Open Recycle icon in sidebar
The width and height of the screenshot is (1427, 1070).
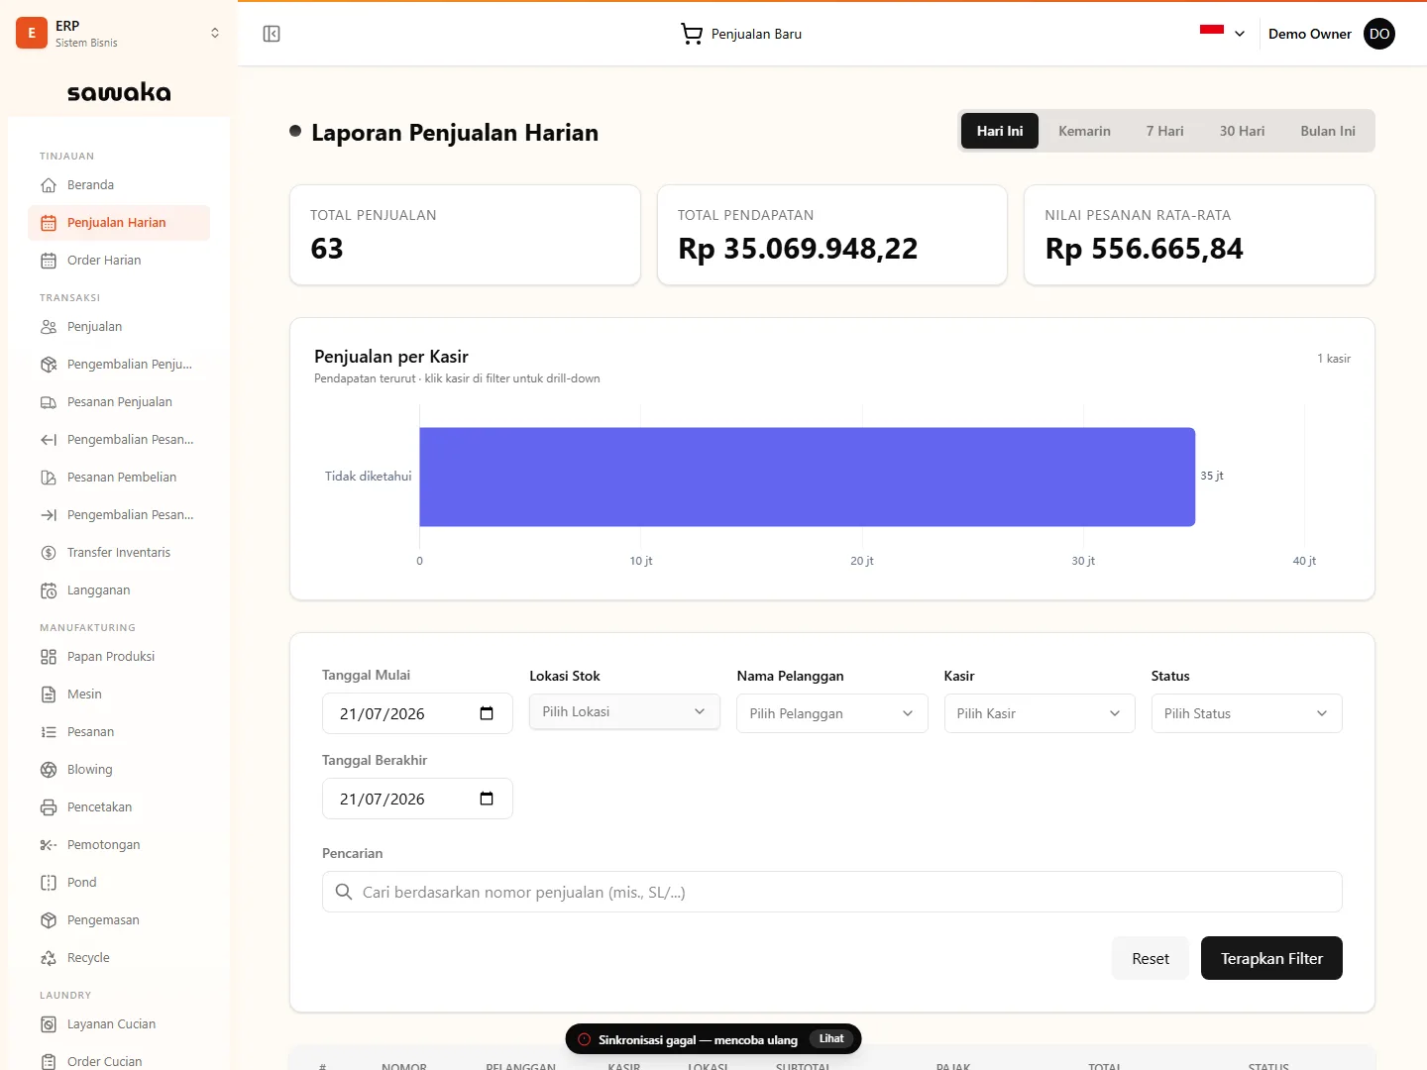pyautogui.click(x=49, y=958)
